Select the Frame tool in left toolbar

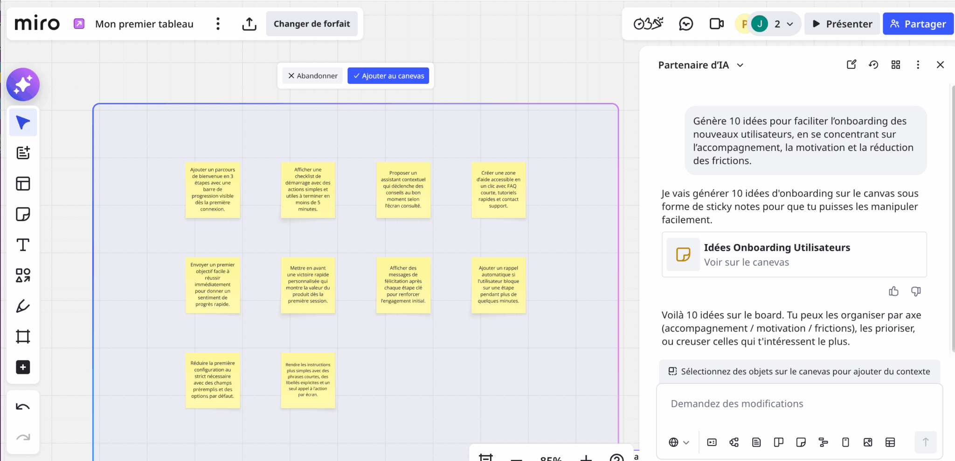(23, 336)
